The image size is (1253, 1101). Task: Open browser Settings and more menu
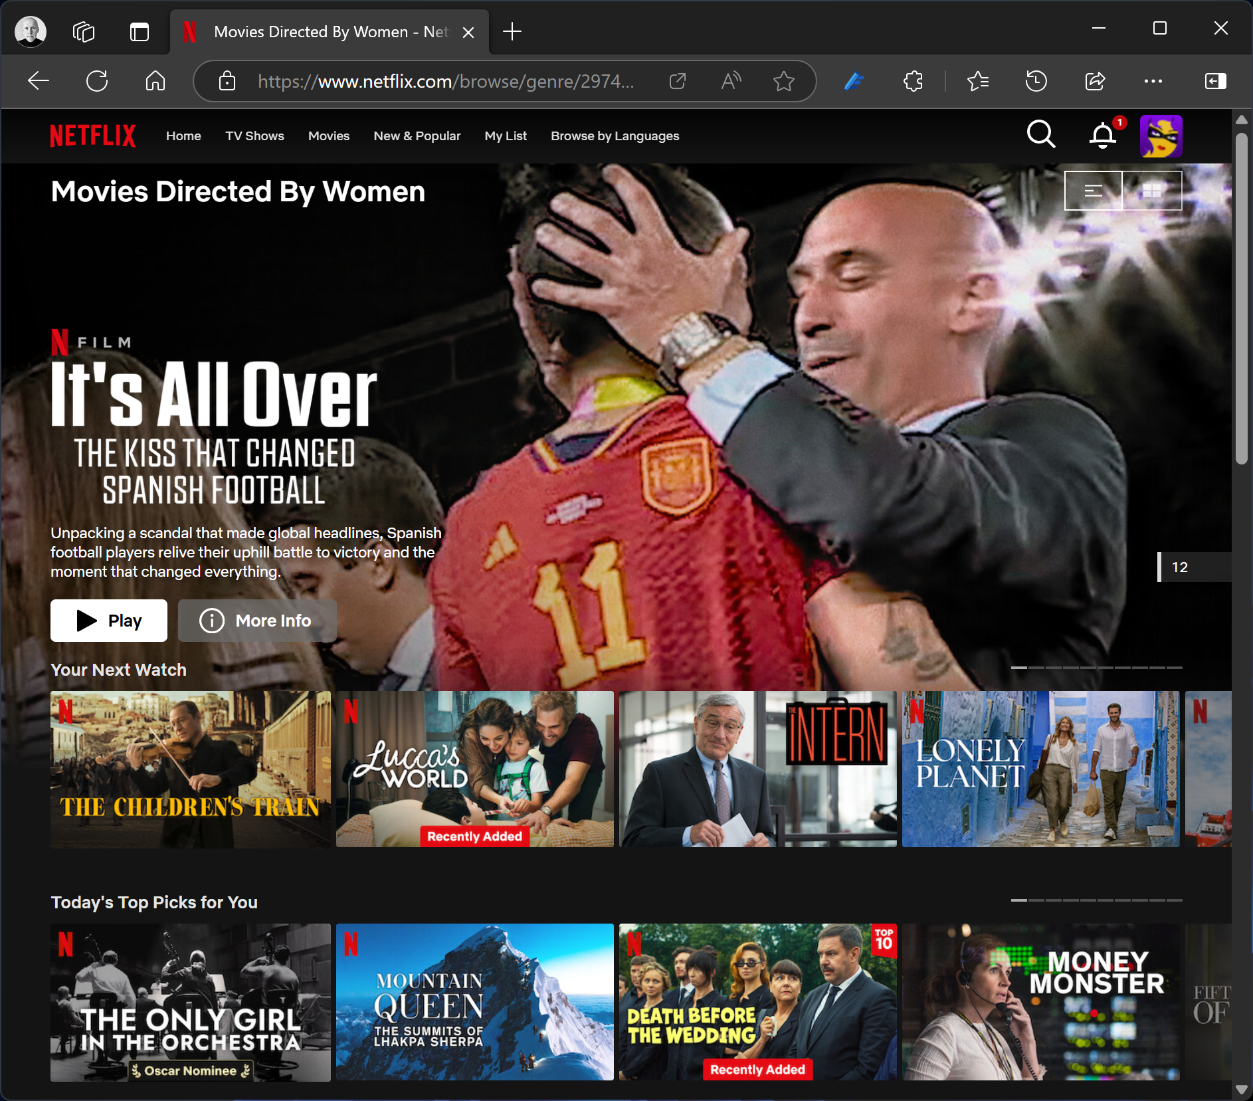coord(1153,81)
